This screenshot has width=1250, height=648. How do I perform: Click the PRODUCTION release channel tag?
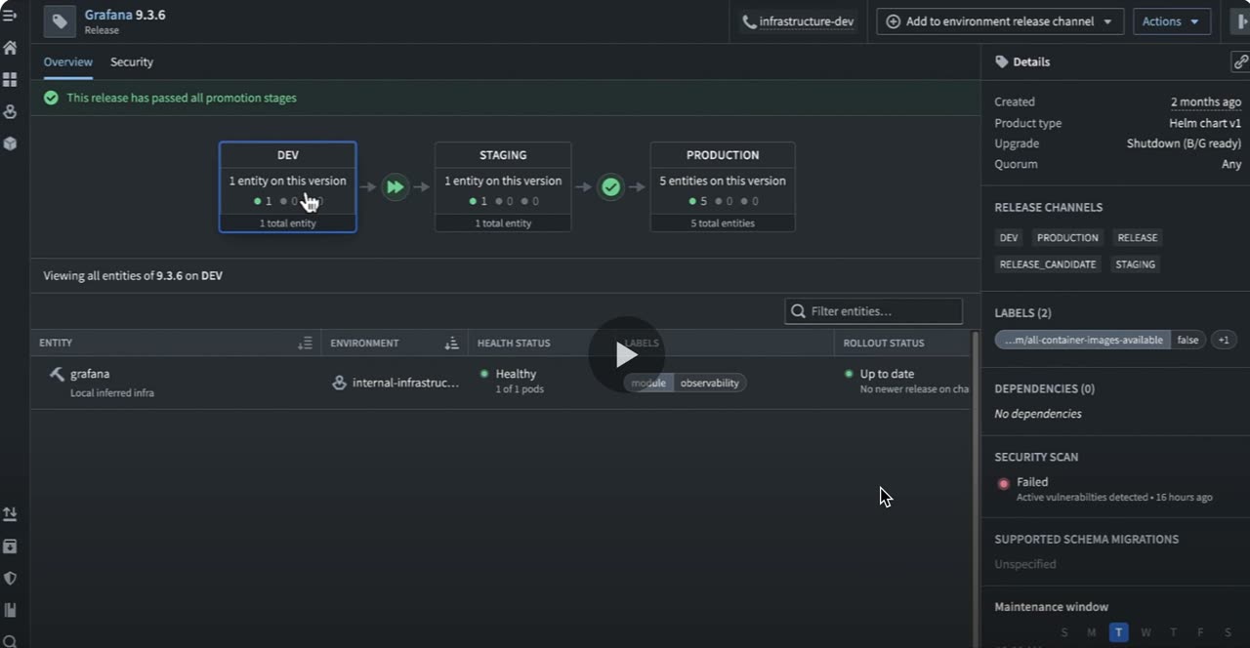[x=1067, y=237]
